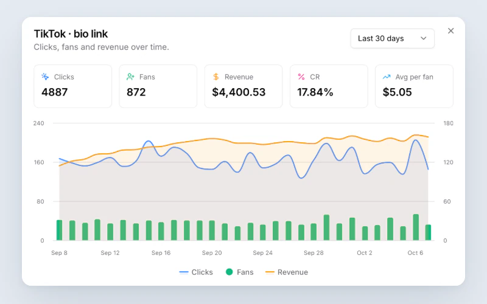Click the Sep 12 axis label

[x=110, y=253]
